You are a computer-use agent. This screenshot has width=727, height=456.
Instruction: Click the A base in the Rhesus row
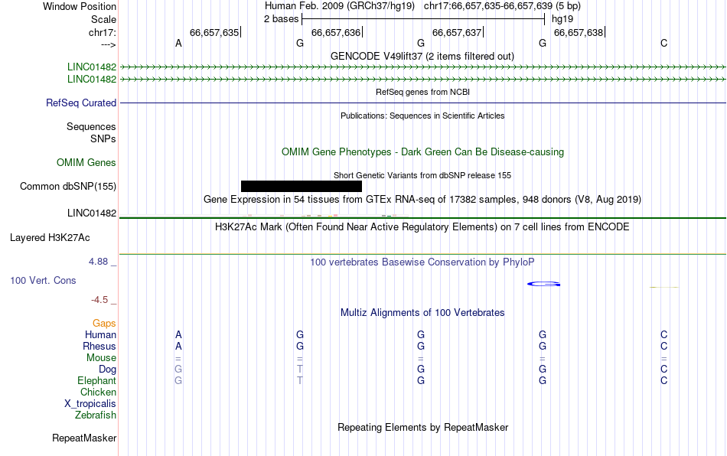tap(178, 346)
